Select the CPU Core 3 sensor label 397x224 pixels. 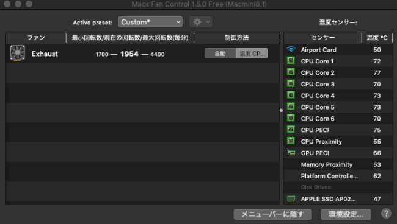click(318, 84)
